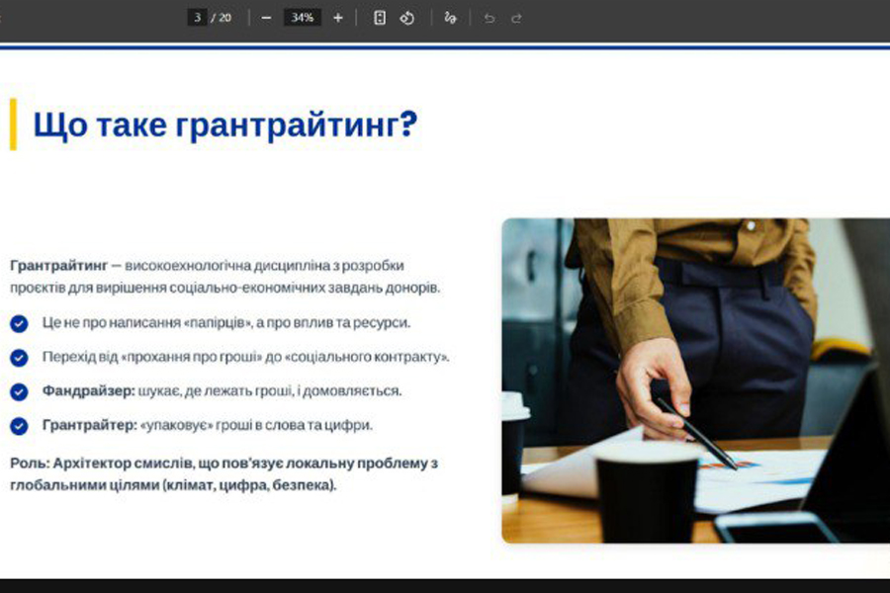The width and height of the screenshot is (890, 593).
Task: Click the checkmark beside 'Грантрайтер'
Action: point(19,426)
